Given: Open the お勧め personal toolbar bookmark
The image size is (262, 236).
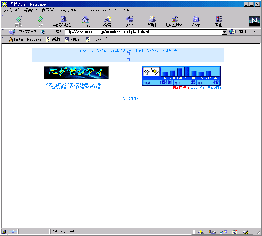Looking at the screenshot, I should pyautogui.click(x=73, y=39).
